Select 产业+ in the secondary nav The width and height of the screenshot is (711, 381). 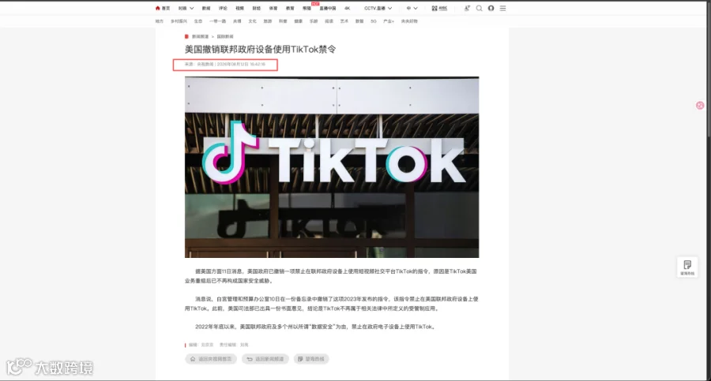(x=389, y=21)
